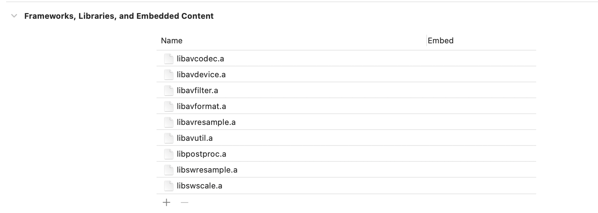This screenshot has width=598, height=213.
Task: Select the libavutil.a library name
Action: pos(195,138)
